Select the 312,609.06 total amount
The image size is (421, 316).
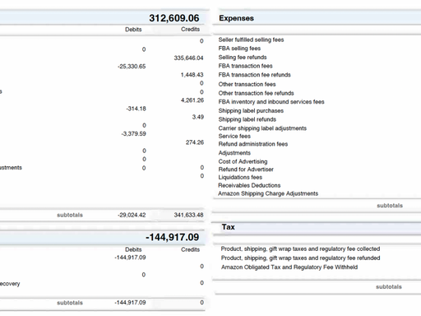174,18
